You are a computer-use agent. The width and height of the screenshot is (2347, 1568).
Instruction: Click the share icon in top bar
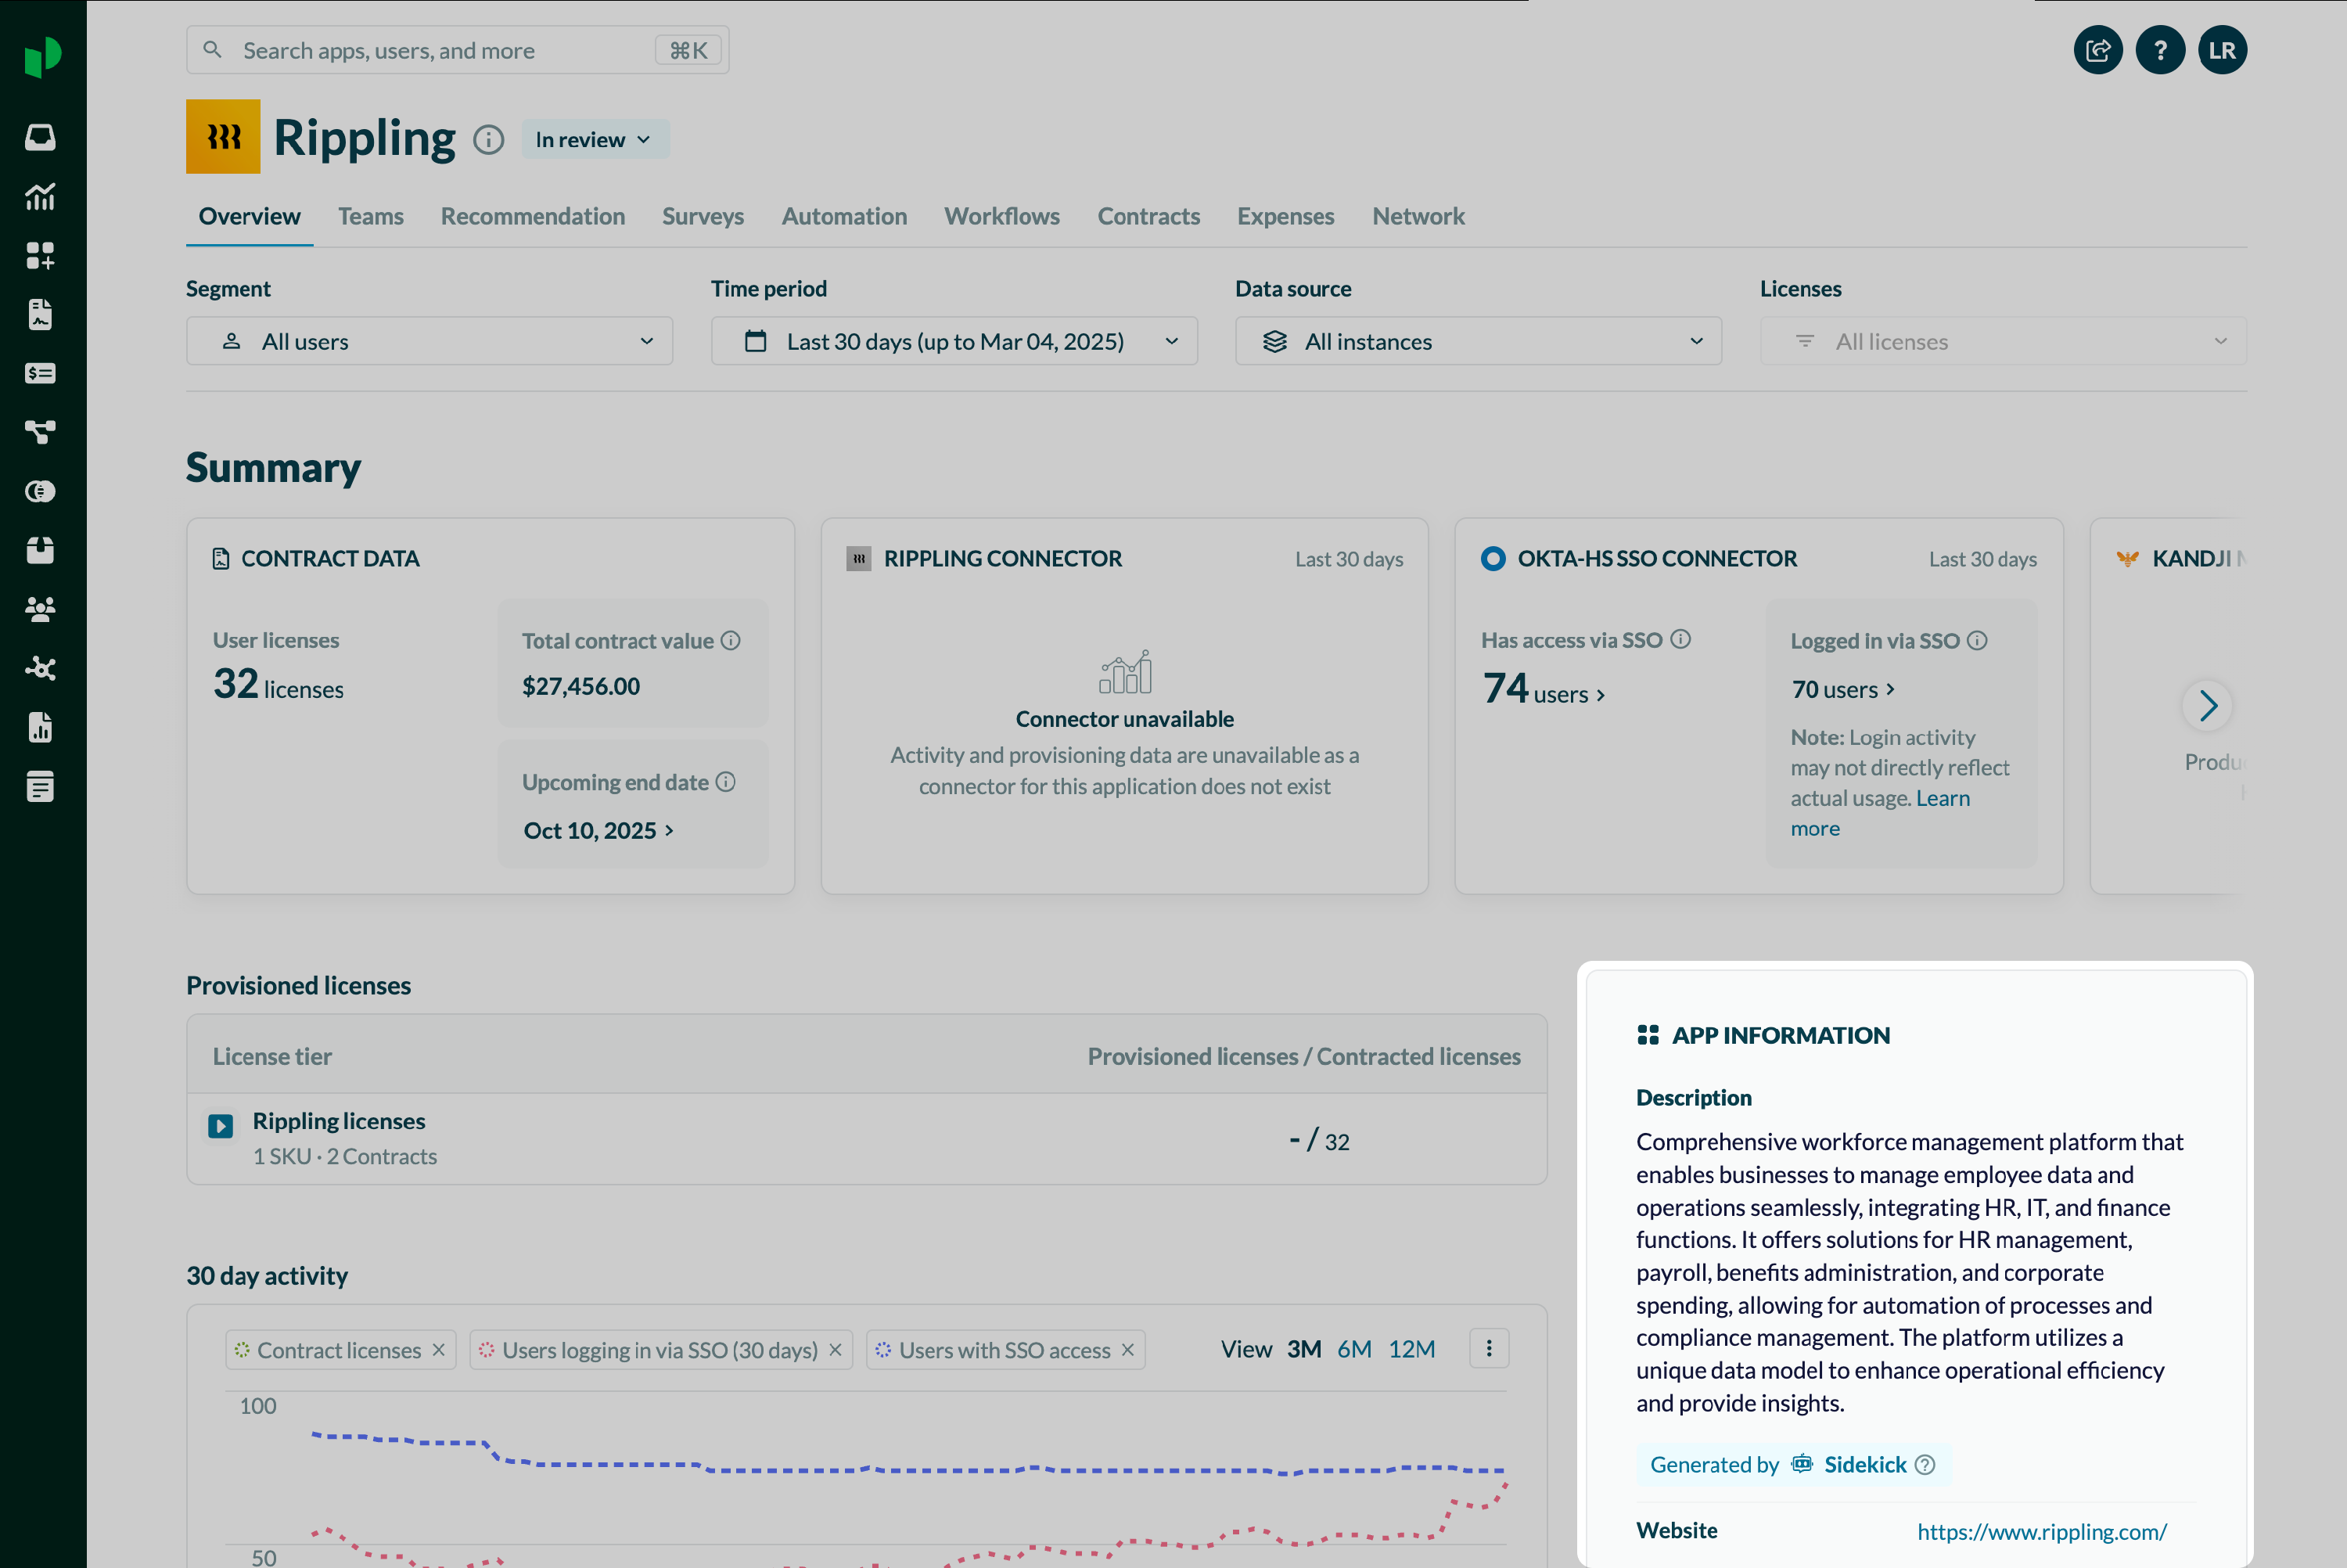point(2097,50)
